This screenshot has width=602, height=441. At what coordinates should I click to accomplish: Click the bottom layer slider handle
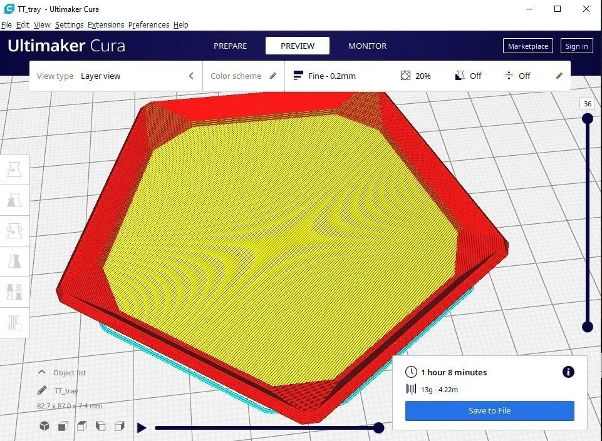pyautogui.click(x=588, y=327)
